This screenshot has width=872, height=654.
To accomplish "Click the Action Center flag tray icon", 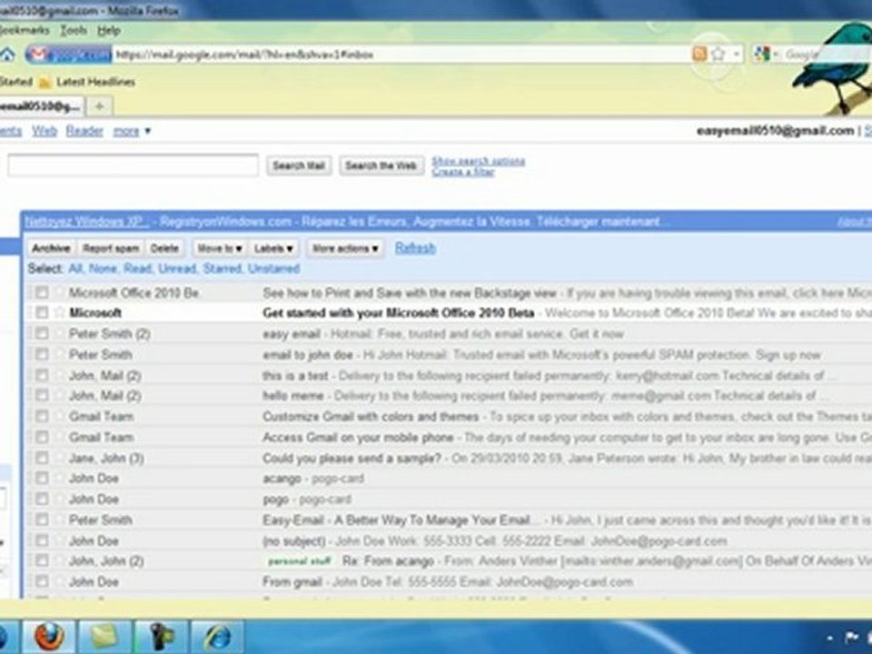I will (851, 638).
